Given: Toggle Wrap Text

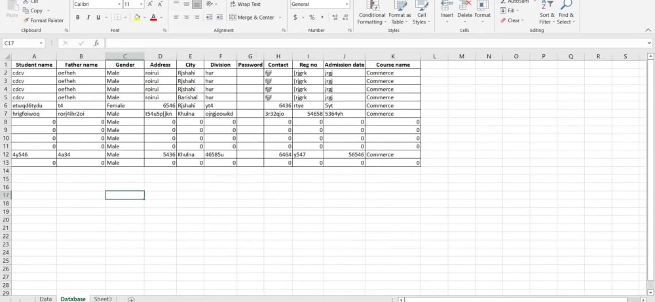Looking at the screenshot, I should [x=245, y=4].
